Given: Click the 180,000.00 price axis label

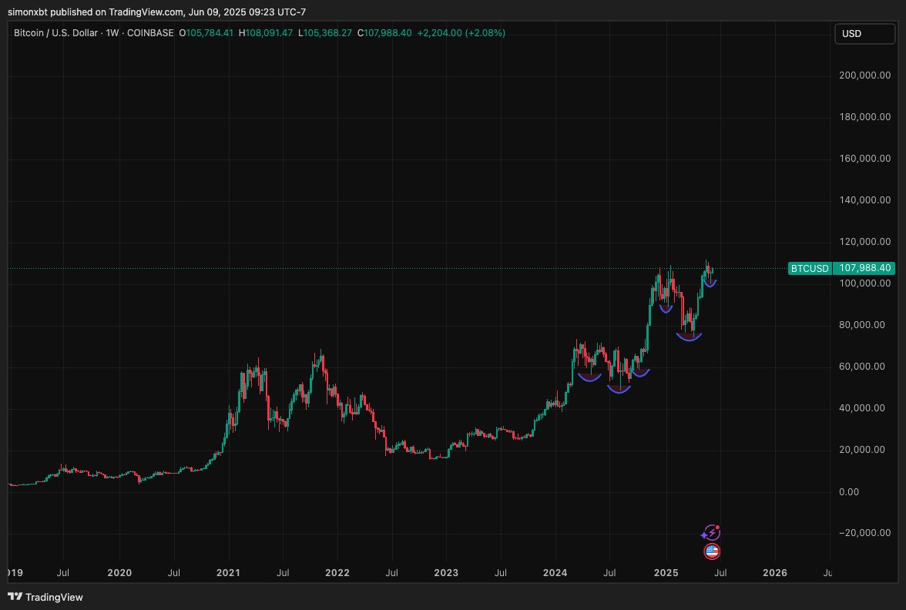Looking at the screenshot, I should click(x=864, y=117).
